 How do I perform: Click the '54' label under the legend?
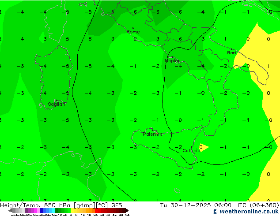coord(127,215)
